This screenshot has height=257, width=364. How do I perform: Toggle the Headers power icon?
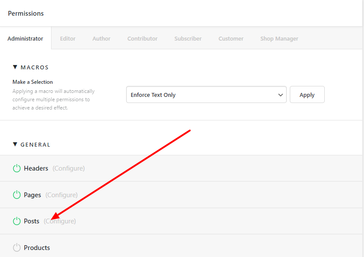tap(17, 168)
